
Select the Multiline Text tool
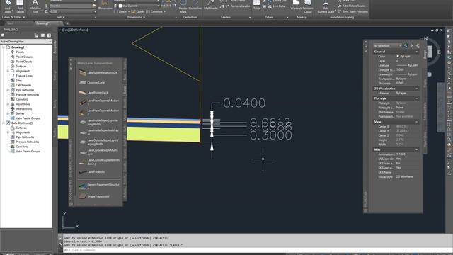35,6
